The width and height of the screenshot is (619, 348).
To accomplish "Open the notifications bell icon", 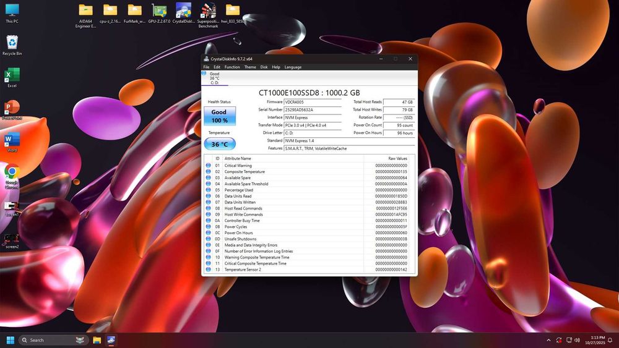I will pyautogui.click(x=610, y=340).
